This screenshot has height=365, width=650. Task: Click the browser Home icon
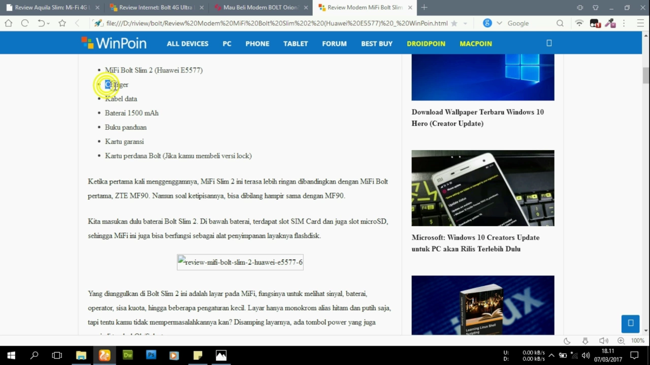coord(8,23)
